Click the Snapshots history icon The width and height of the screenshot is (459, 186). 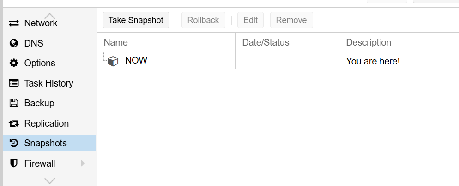pos(14,143)
